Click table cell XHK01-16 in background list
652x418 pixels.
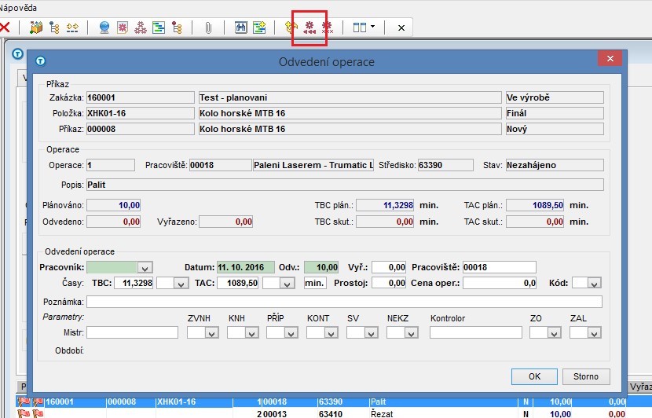(x=176, y=401)
